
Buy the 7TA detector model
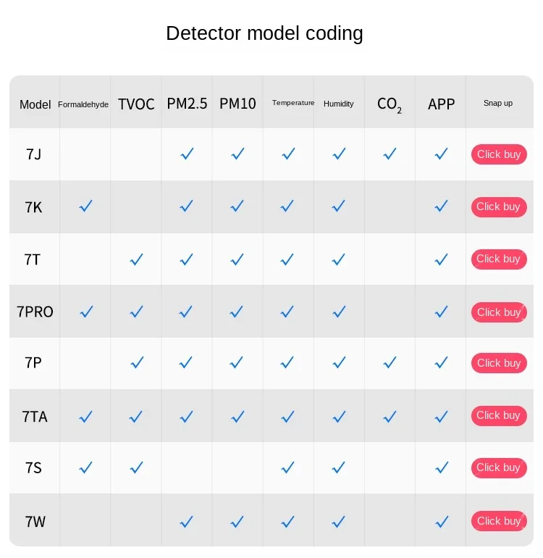point(499,415)
